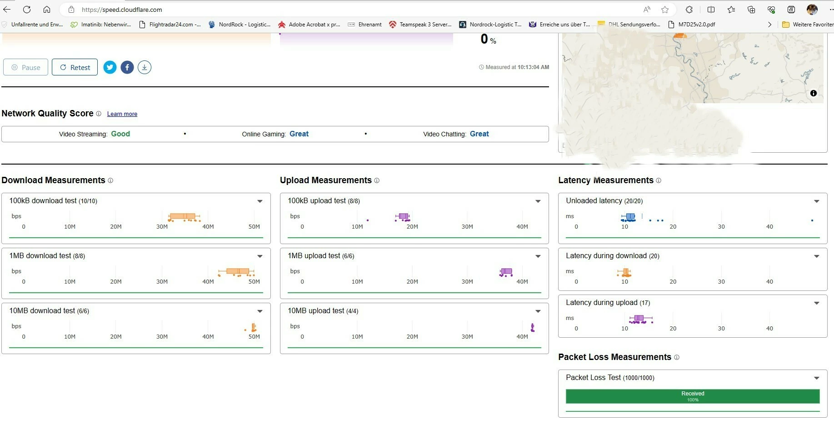
Task: Expand the Packet Loss Test details
Action: pyautogui.click(x=816, y=378)
